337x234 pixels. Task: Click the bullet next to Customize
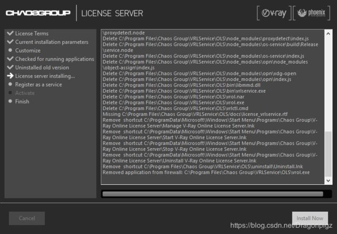pyautogui.click(x=10, y=51)
